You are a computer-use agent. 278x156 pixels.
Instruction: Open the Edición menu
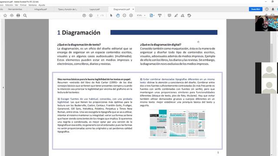pyautogui.click(x=9, y=5)
